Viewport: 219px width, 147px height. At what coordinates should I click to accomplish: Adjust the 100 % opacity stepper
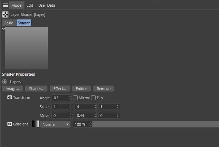[90, 124]
